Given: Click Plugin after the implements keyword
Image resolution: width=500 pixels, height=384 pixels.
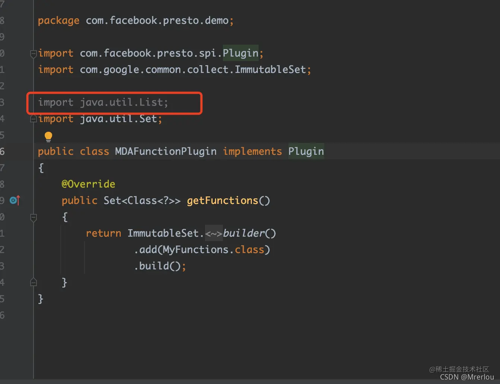Looking at the screenshot, I should pos(306,151).
